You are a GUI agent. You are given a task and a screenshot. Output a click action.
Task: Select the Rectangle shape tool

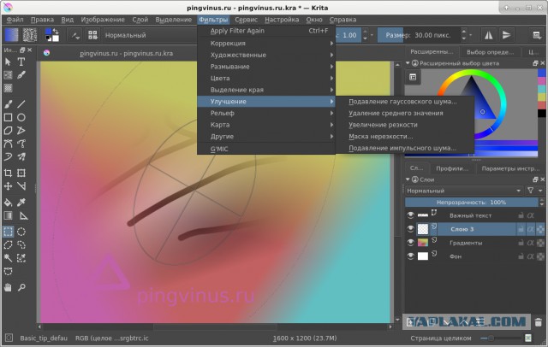[x=8, y=117]
